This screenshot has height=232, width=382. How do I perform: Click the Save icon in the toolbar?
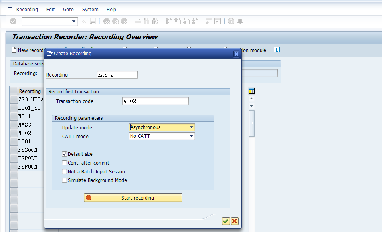tap(93, 21)
